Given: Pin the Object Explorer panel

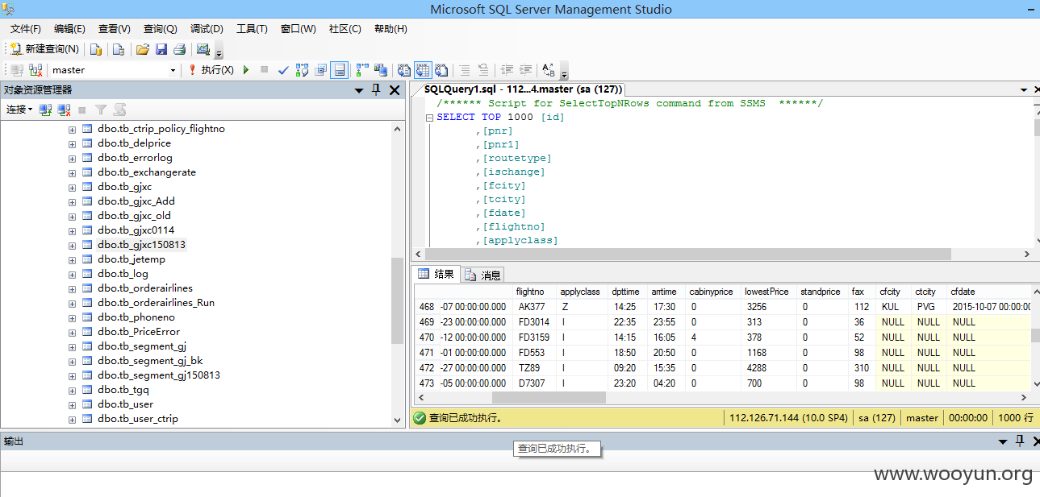Looking at the screenshot, I should tap(376, 90).
